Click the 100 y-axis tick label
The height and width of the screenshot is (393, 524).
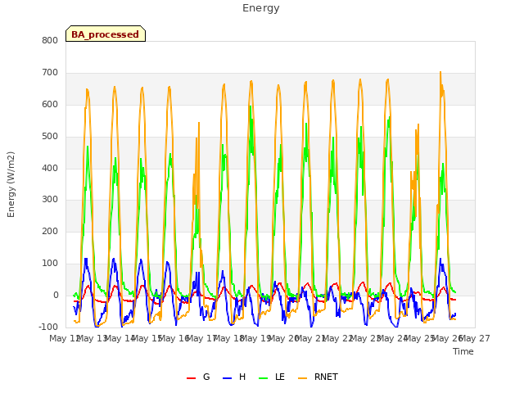pyautogui.click(x=50, y=264)
